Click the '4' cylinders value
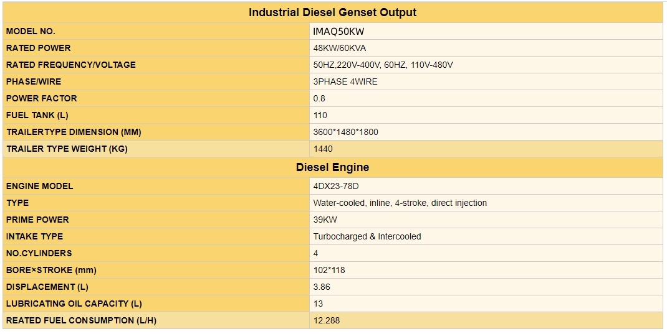The height and width of the screenshot is (334, 667). tap(315, 253)
